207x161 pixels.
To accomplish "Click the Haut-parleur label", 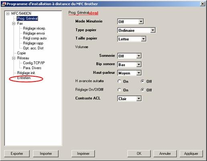I will [104, 73].
